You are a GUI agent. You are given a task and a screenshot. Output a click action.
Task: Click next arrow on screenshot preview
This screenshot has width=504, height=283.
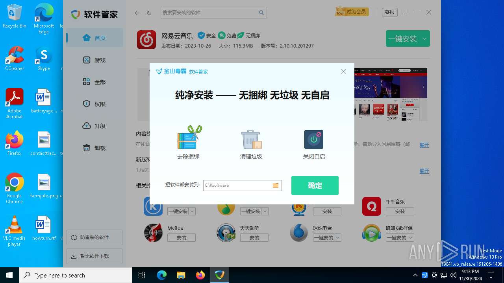pos(423,87)
